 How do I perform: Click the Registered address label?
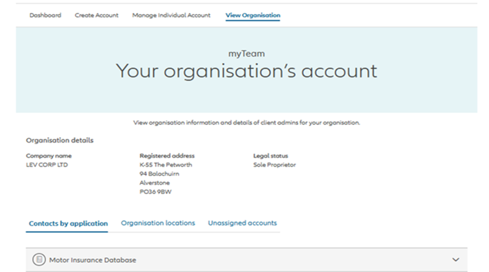[x=167, y=156]
